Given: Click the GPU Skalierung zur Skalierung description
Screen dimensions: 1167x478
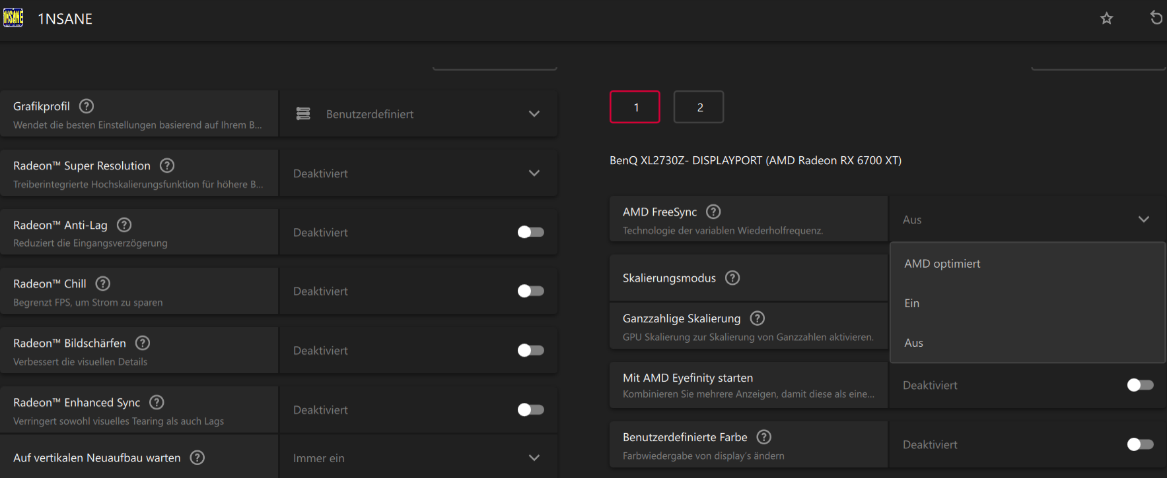Looking at the screenshot, I should pyautogui.click(x=748, y=337).
